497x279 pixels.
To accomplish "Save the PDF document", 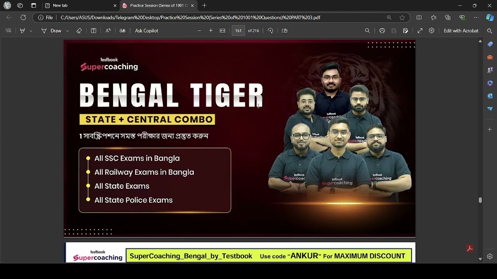I will tap(394, 31).
